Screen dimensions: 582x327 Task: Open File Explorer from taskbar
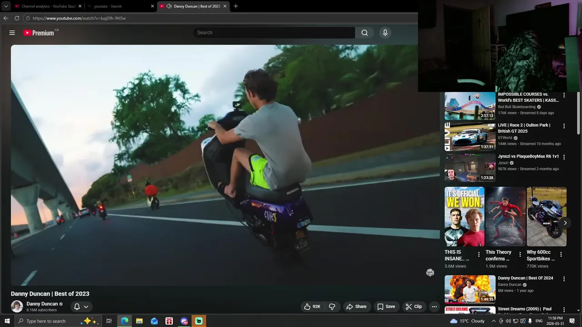140,321
